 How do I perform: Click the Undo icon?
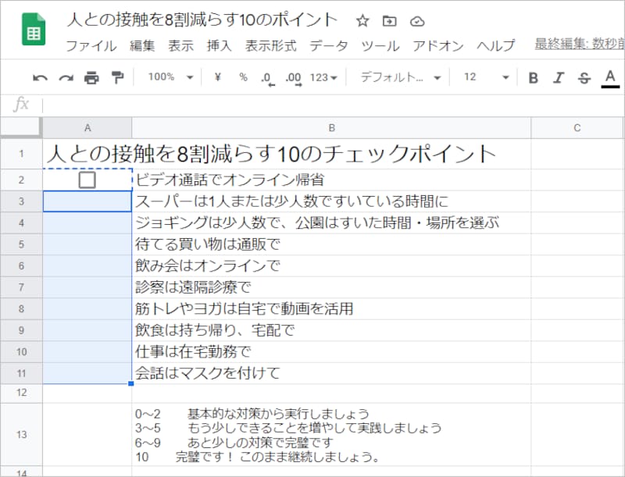[40, 77]
